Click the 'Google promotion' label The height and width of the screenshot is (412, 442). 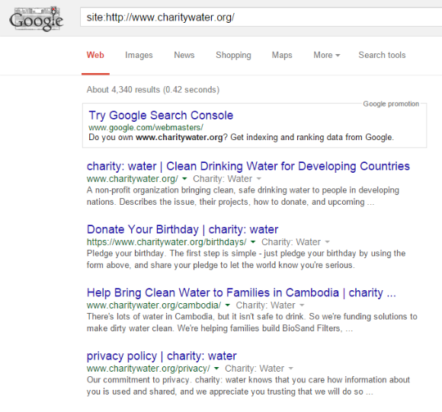point(391,104)
